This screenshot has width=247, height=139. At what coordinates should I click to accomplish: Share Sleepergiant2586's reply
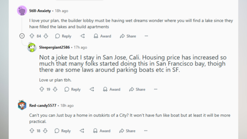coord(137,89)
